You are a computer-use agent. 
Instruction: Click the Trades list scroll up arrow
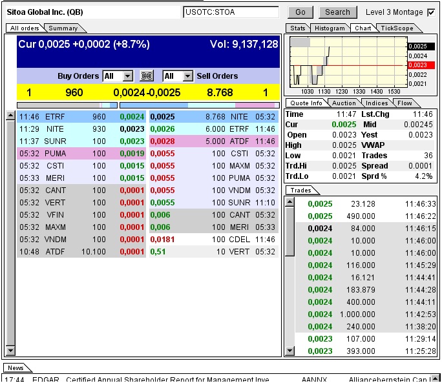(x=290, y=203)
